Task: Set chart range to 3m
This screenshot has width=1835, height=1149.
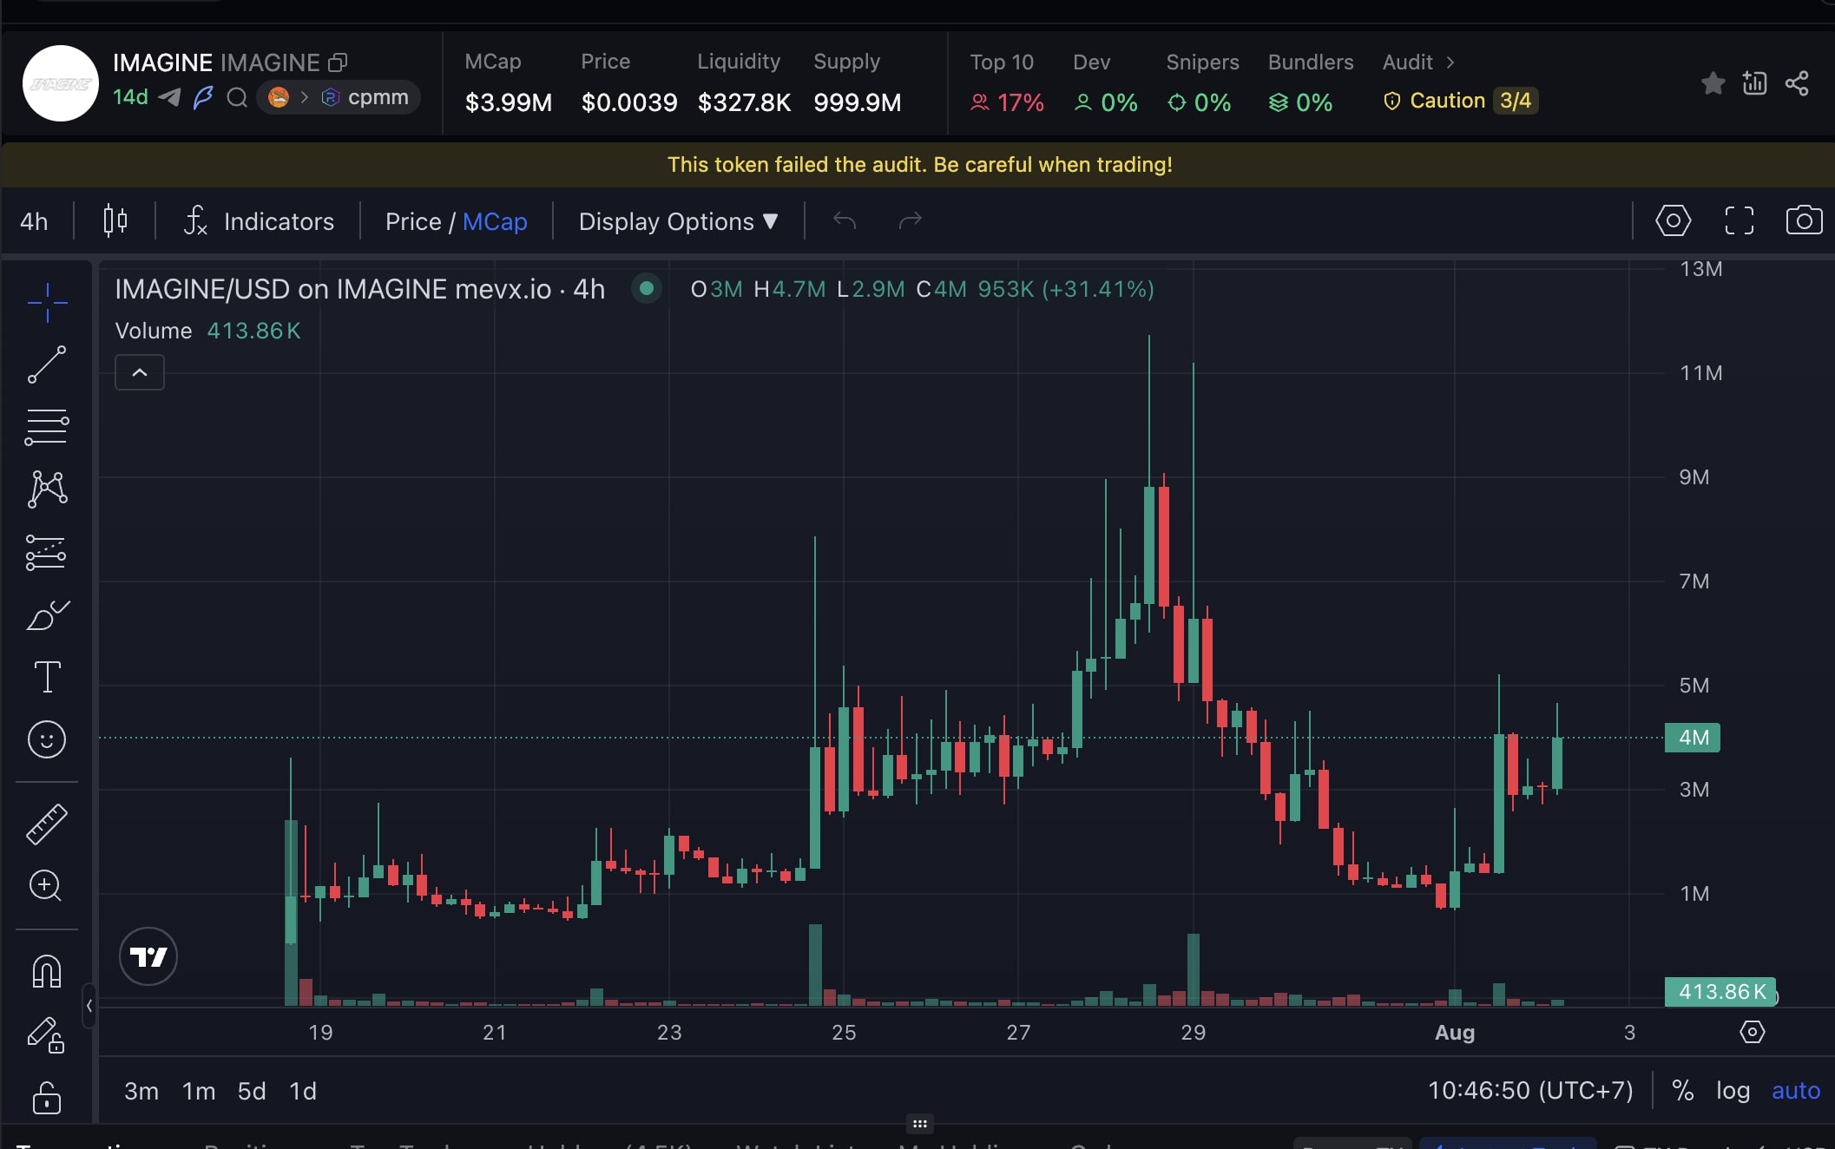Action: point(141,1091)
